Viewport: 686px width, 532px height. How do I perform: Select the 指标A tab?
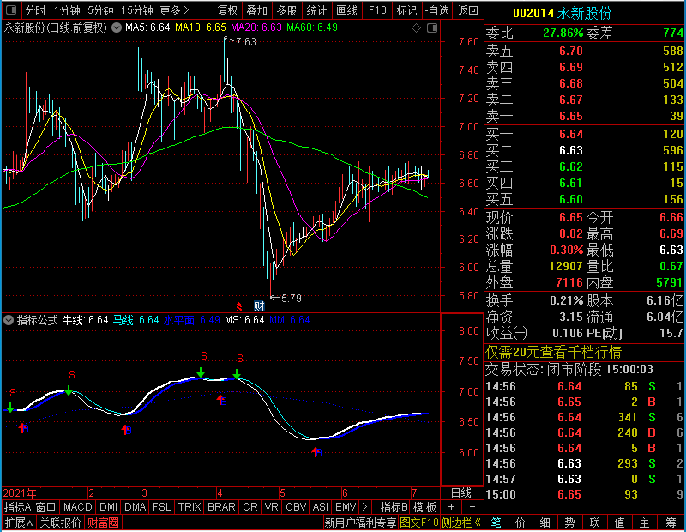17,507
